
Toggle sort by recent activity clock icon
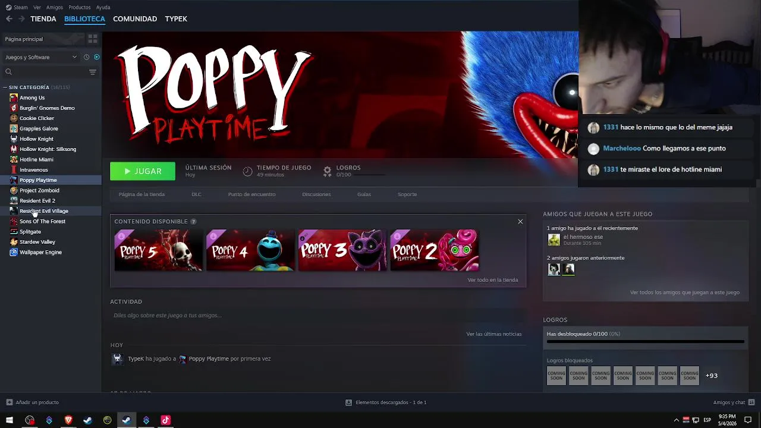point(86,57)
